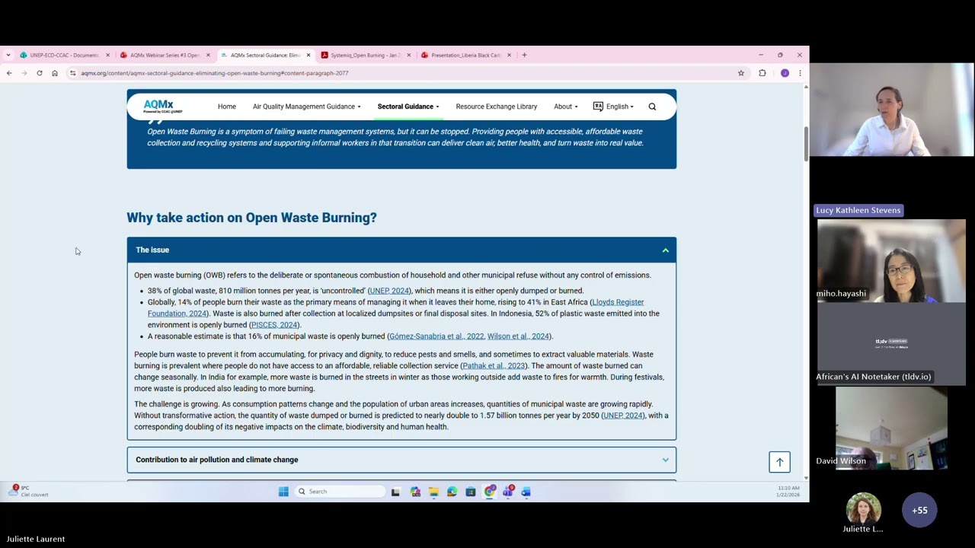Collapse The issue accordion section

tap(401, 250)
